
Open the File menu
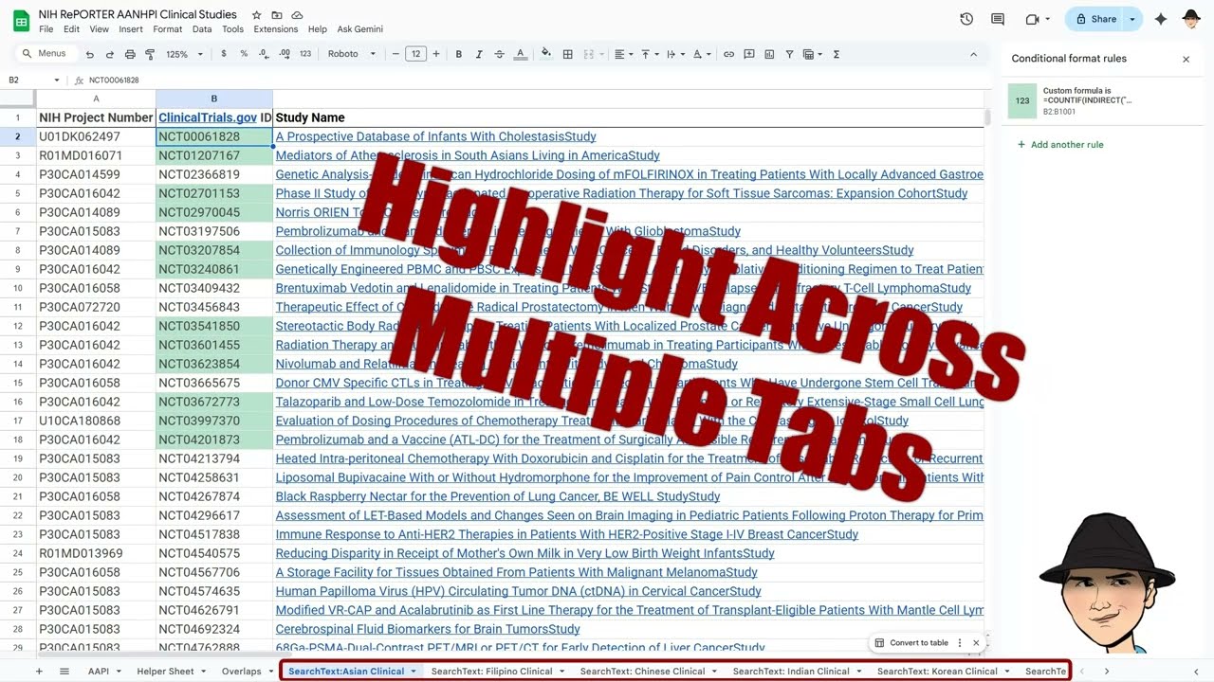(46, 29)
